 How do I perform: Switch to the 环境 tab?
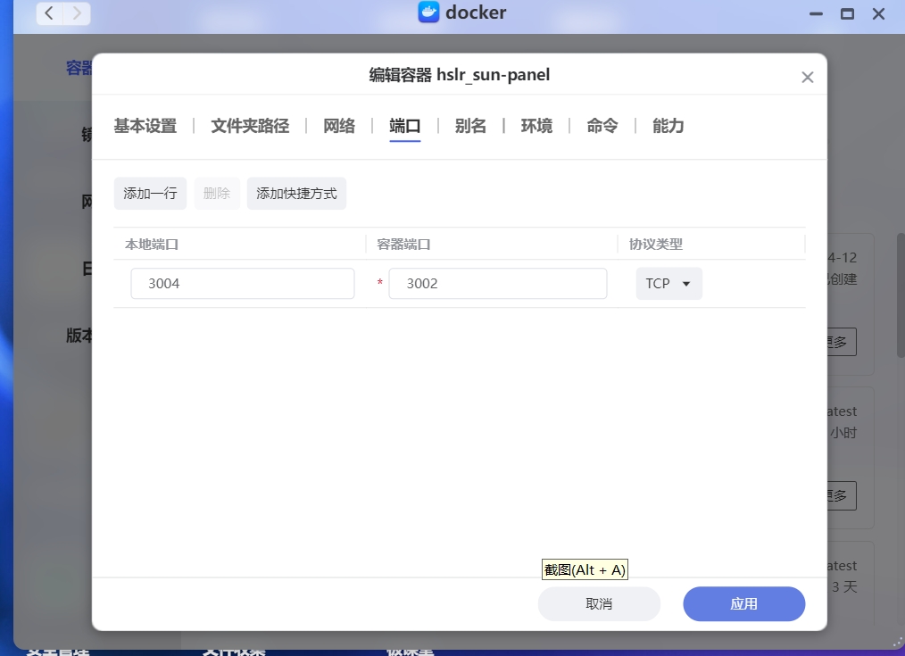pos(536,126)
